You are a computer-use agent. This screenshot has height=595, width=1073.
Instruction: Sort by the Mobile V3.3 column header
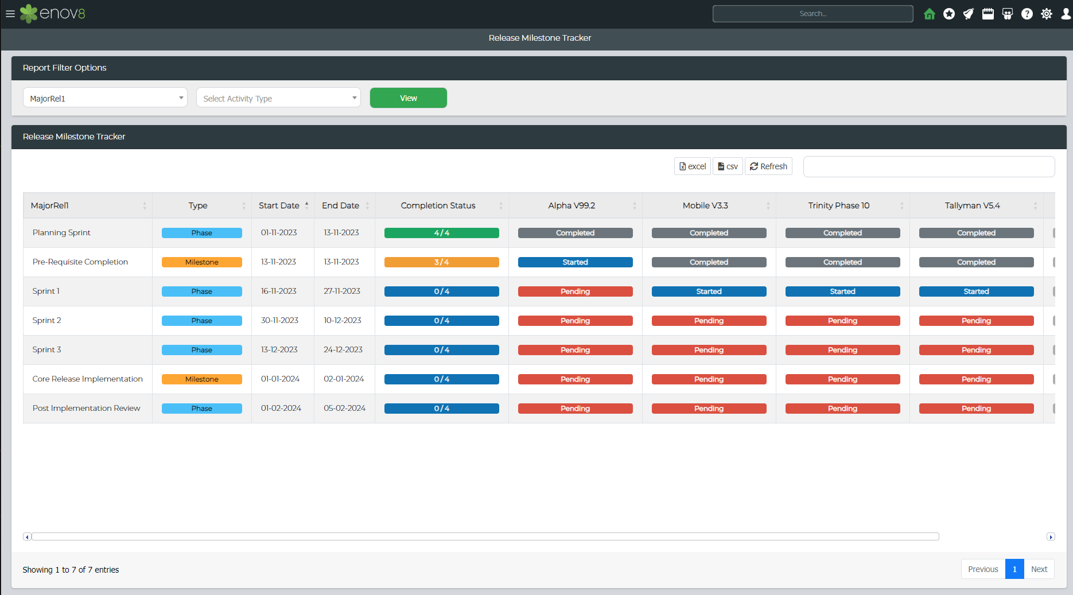pos(709,205)
